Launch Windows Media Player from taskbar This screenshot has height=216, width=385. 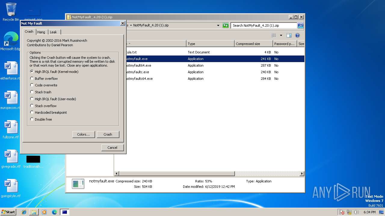[x=44, y=212]
